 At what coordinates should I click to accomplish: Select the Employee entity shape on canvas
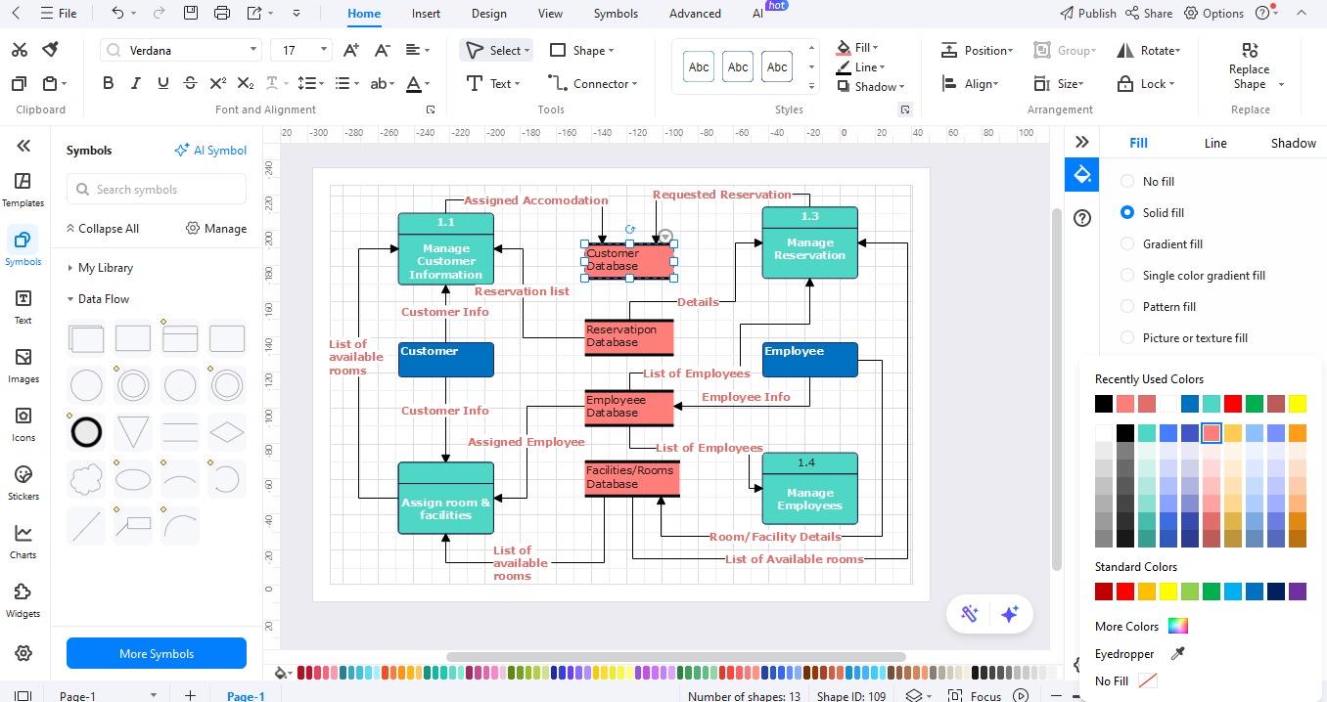click(x=810, y=360)
